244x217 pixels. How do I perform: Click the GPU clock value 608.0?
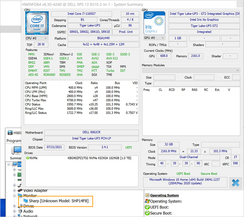[164, 56]
